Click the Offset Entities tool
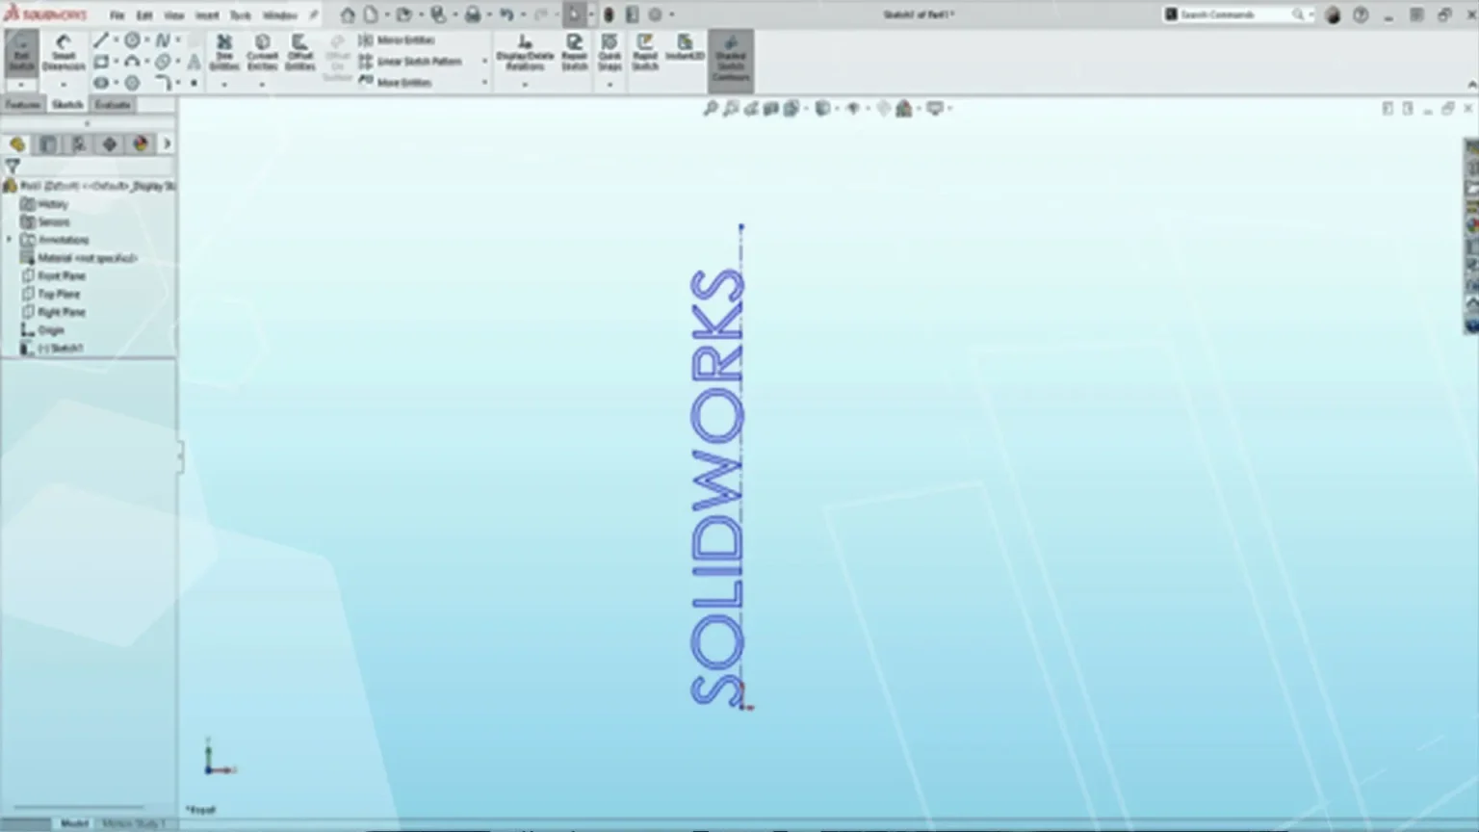Image resolution: width=1479 pixels, height=832 pixels. pyautogui.click(x=299, y=53)
